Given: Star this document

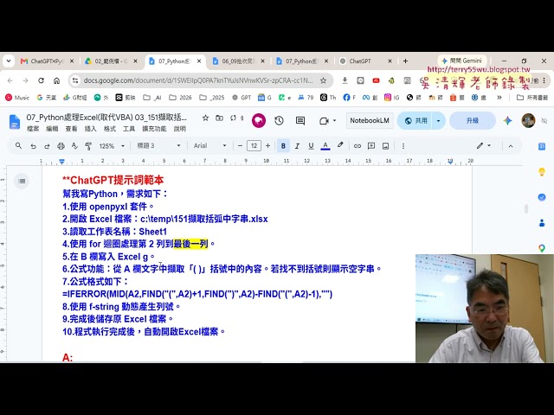Looking at the screenshot, I should (x=205, y=118).
